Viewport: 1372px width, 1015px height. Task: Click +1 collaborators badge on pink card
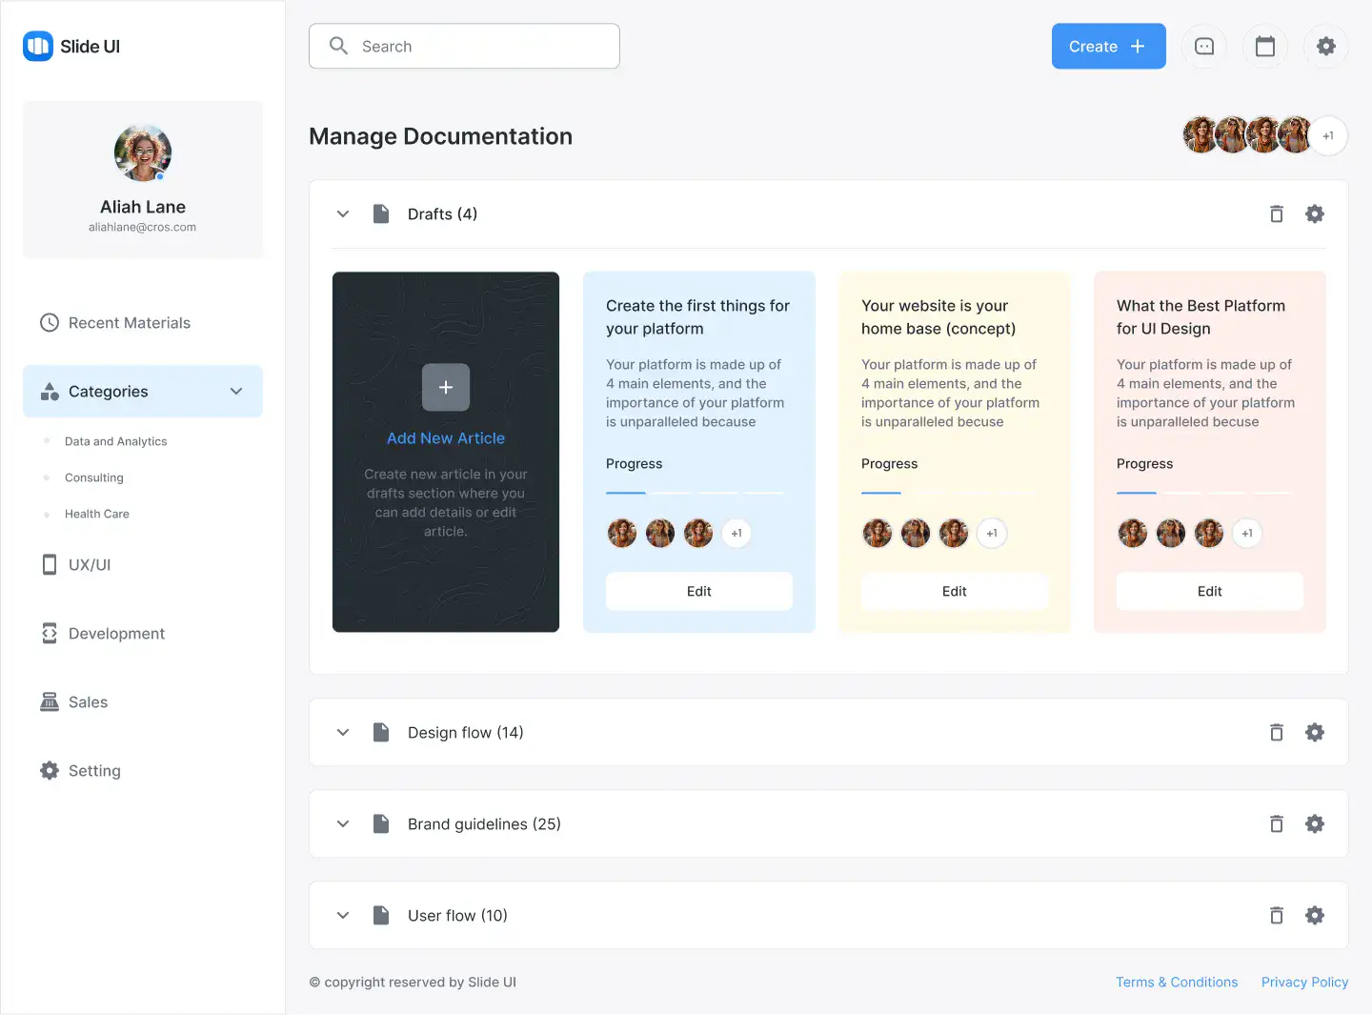pyautogui.click(x=1247, y=533)
